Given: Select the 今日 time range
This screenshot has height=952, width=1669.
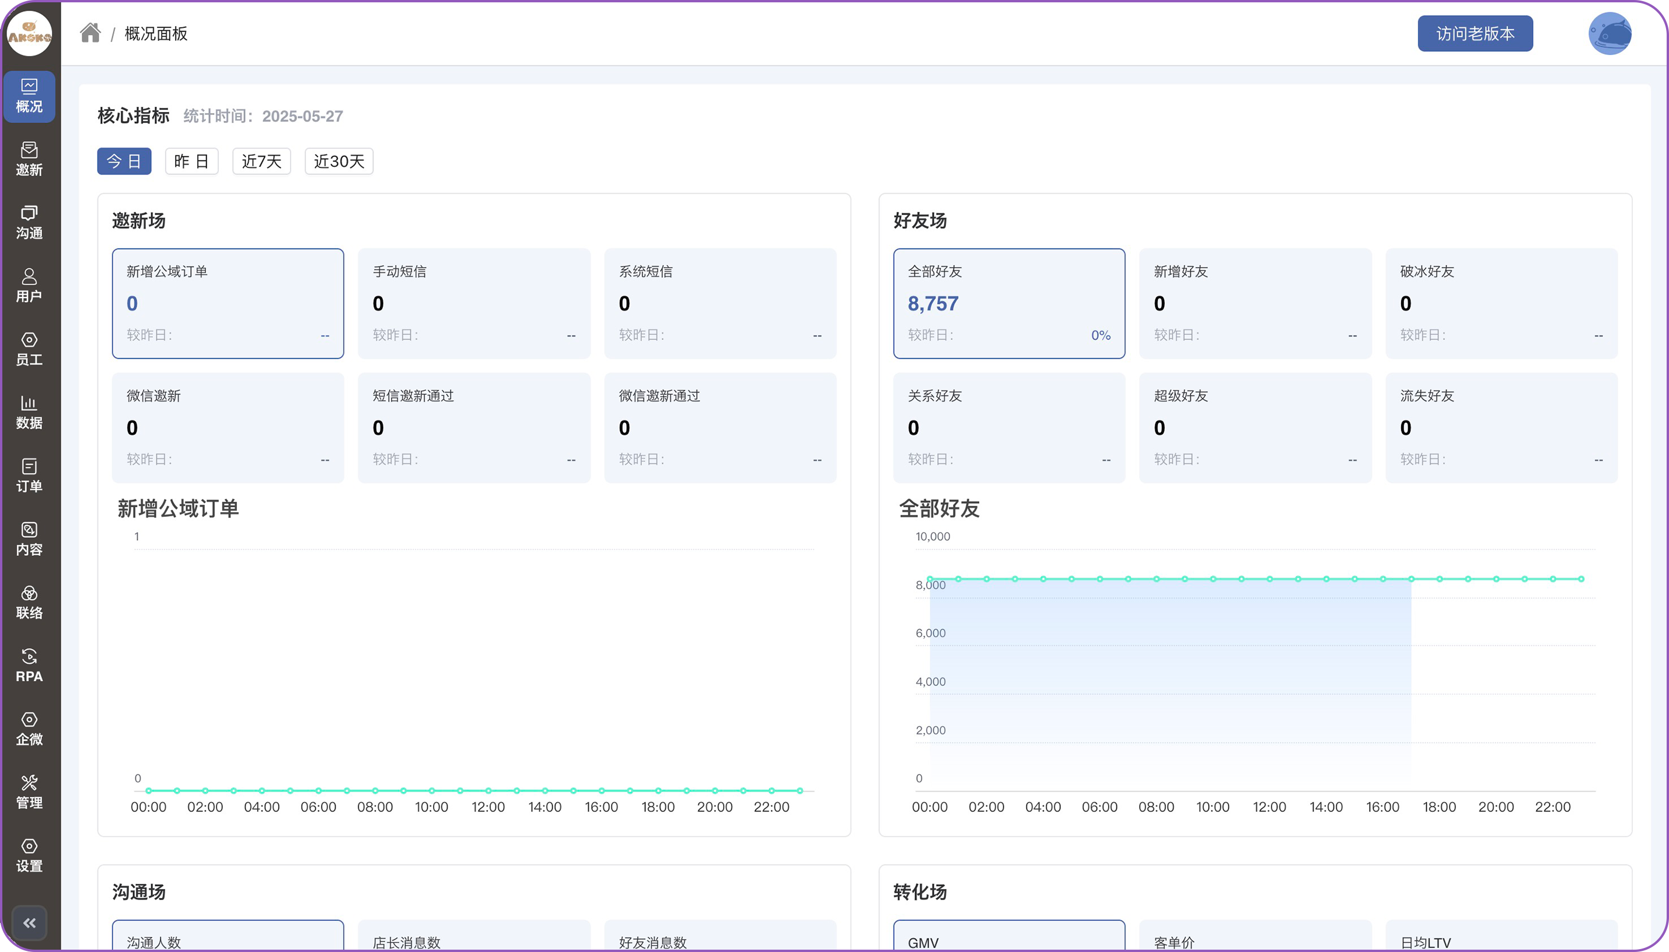Looking at the screenshot, I should tap(124, 162).
